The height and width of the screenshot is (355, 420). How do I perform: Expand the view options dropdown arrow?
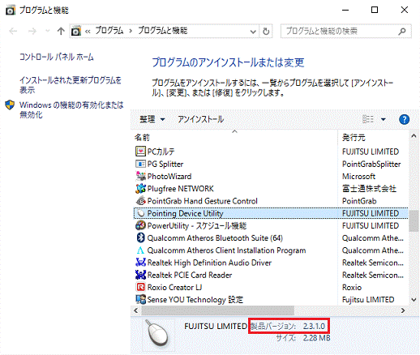point(384,119)
